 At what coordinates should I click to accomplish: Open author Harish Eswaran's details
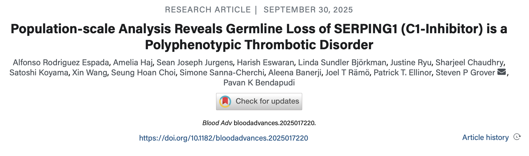pyautogui.click(x=265, y=63)
